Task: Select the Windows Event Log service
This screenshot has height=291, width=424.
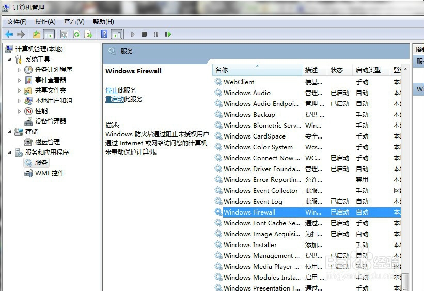Action: (307, 202)
